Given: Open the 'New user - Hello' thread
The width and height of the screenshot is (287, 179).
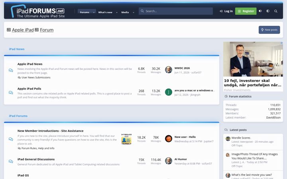Looking at the screenshot, I should 185,137.
